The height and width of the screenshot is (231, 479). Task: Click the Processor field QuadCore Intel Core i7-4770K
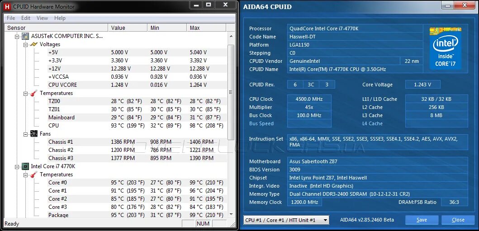pyautogui.click(x=355, y=28)
